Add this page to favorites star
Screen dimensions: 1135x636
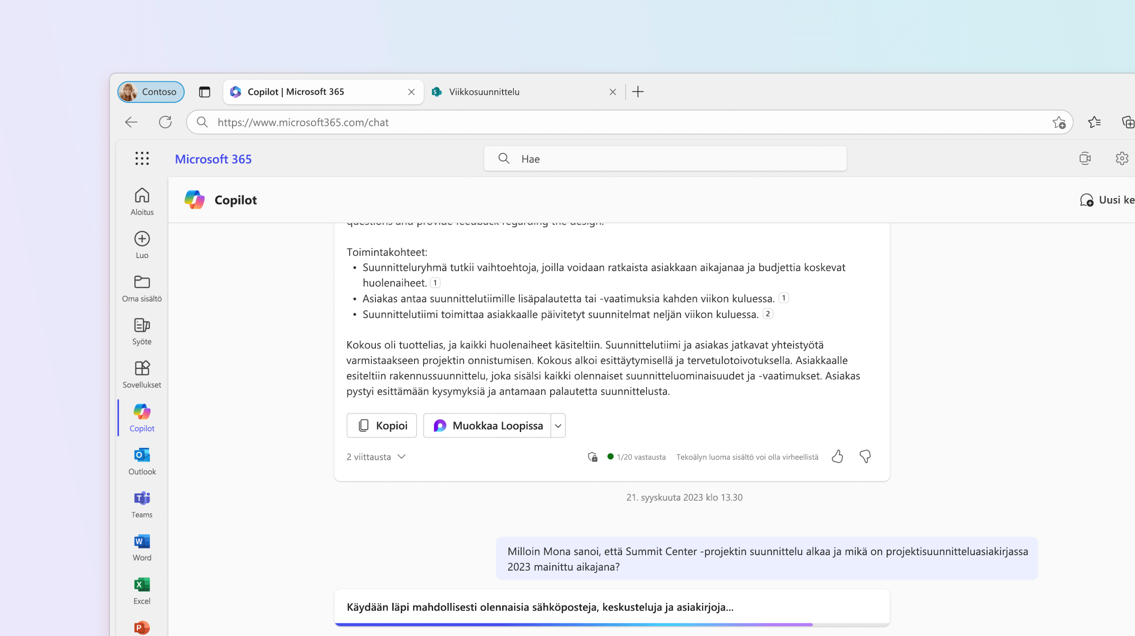1059,122
